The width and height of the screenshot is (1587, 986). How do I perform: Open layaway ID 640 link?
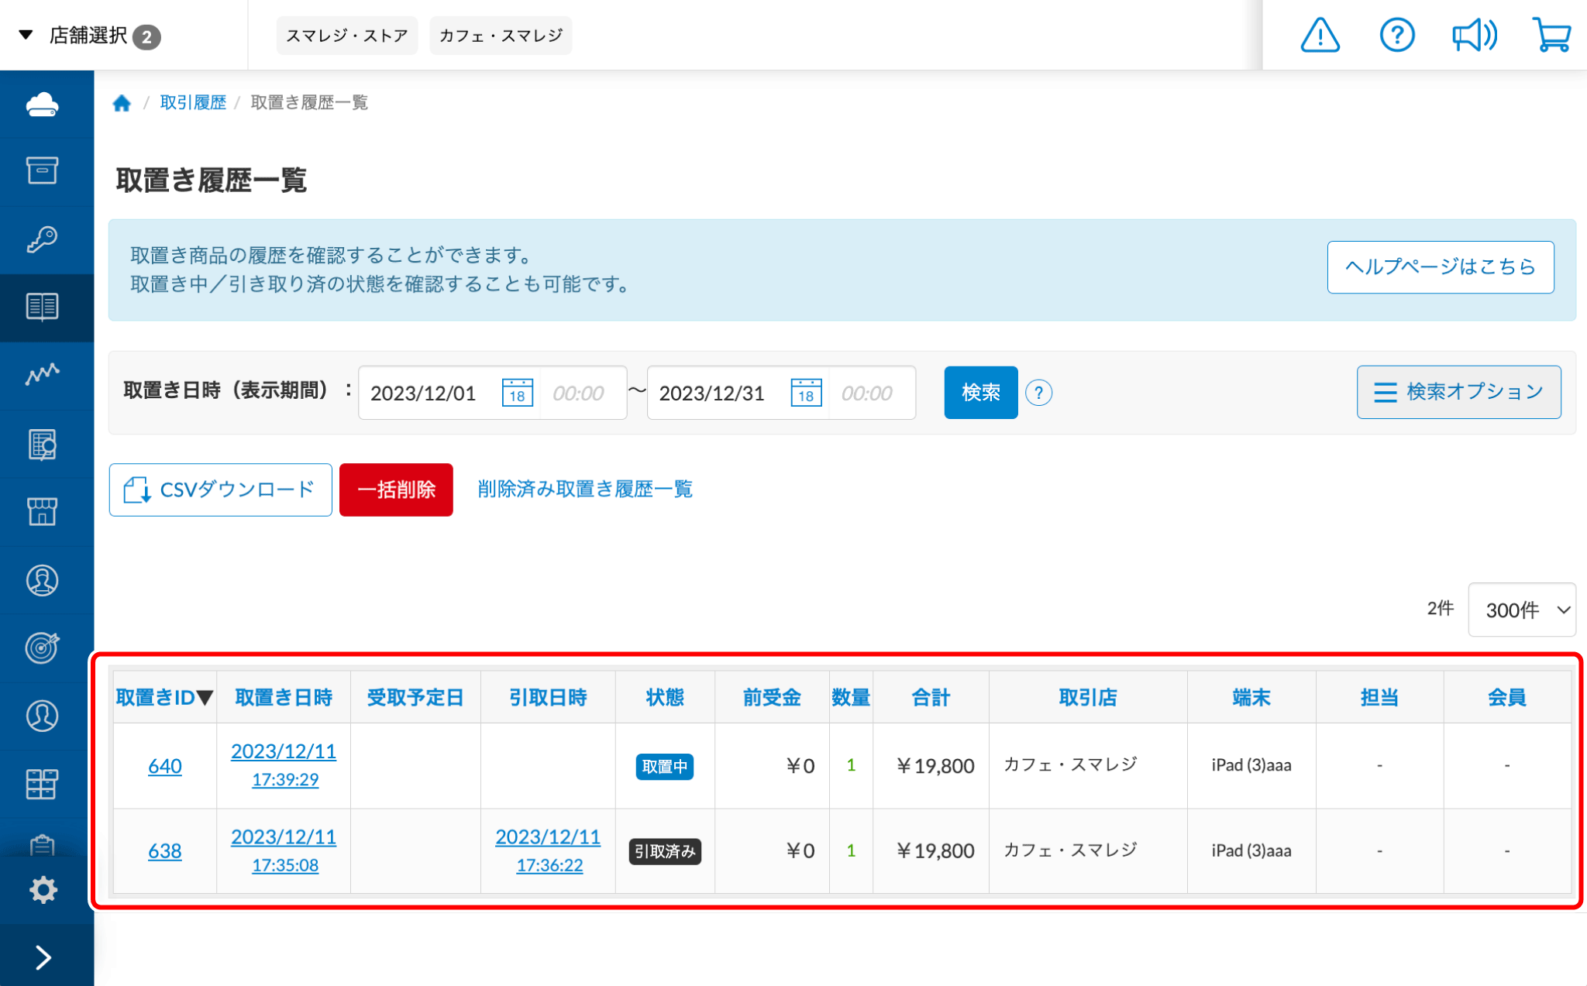click(x=165, y=766)
